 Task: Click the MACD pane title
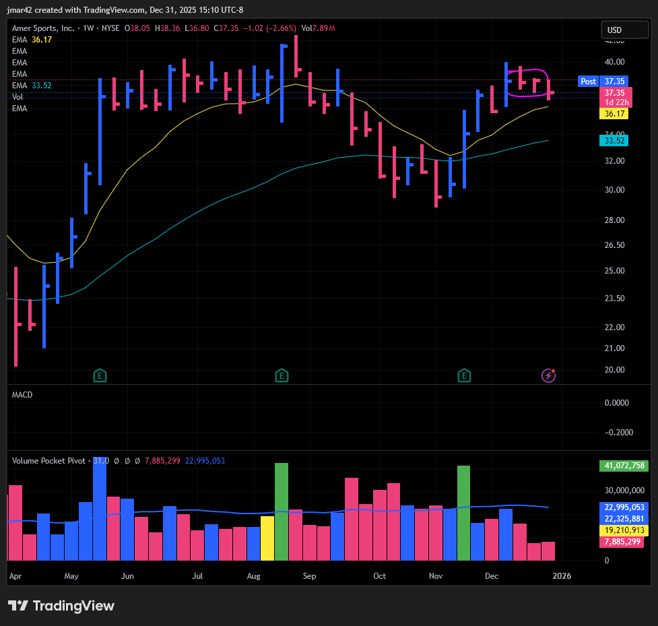click(x=22, y=395)
